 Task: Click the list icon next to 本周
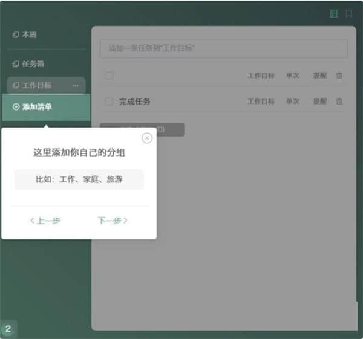tap(16, 35)
